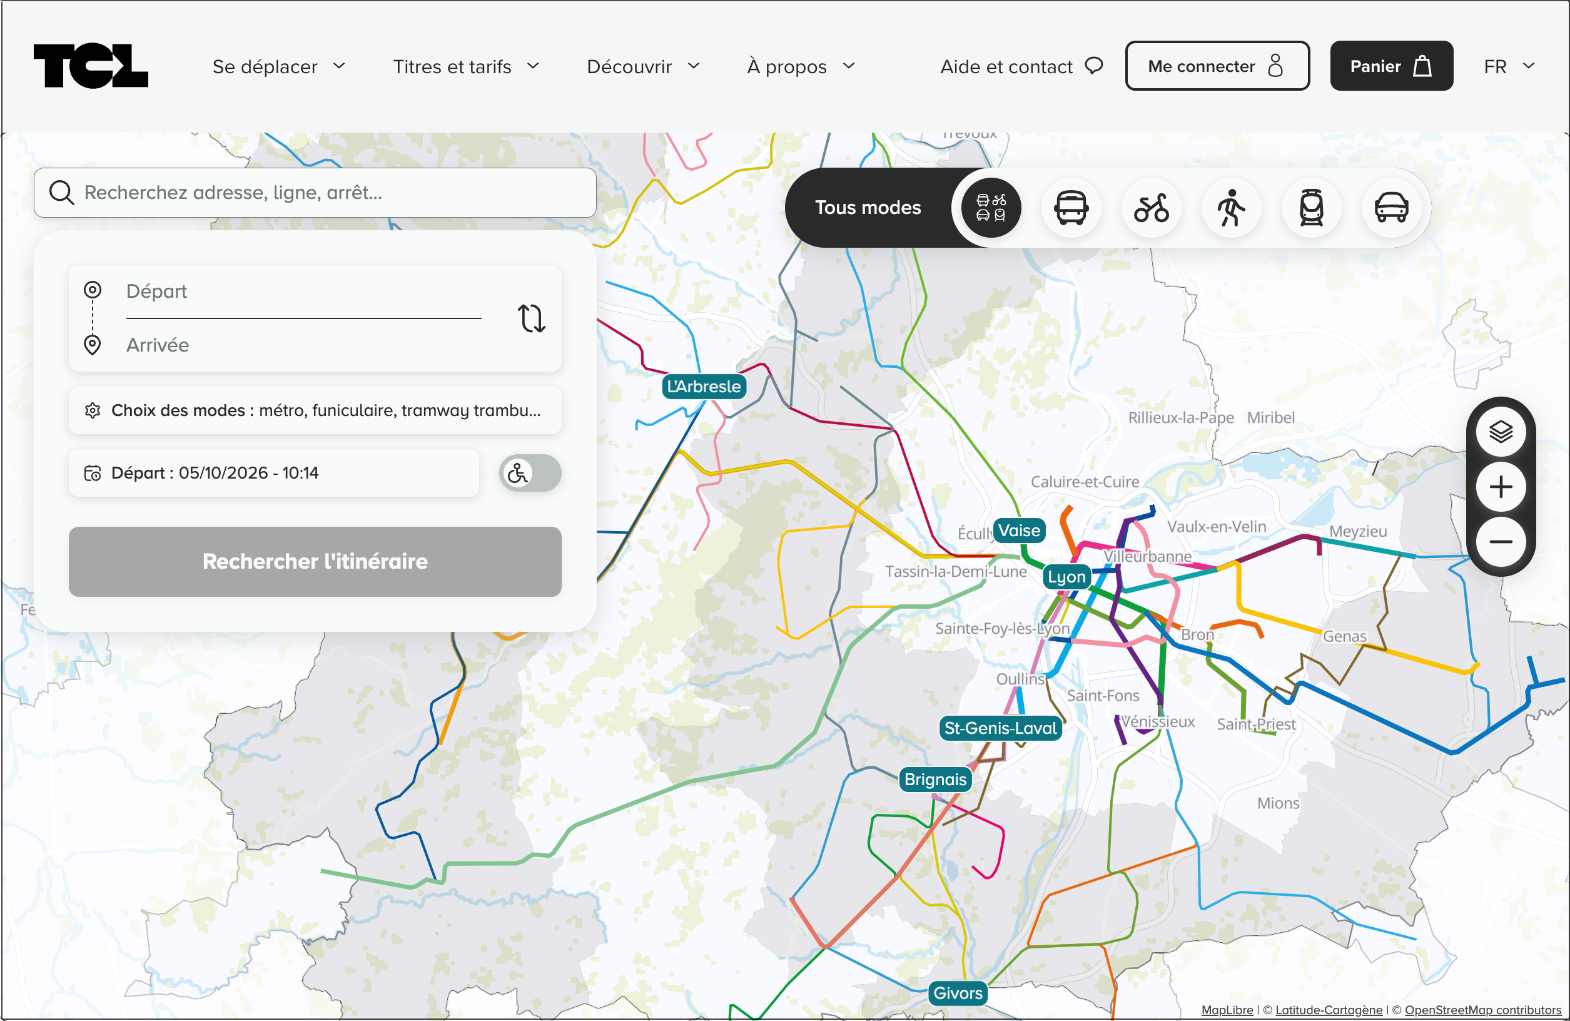Select the Tous modes label
This screenshot has height=1021, width=1570.
tap(868, 208)
